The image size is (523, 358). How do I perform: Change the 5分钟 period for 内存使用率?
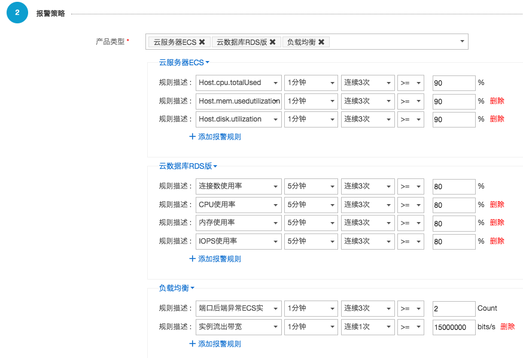click(311, 223)
